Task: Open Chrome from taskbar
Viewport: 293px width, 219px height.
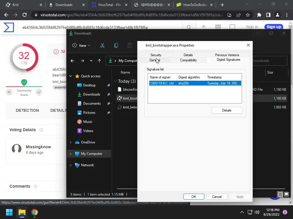Action: click(35, 212)
